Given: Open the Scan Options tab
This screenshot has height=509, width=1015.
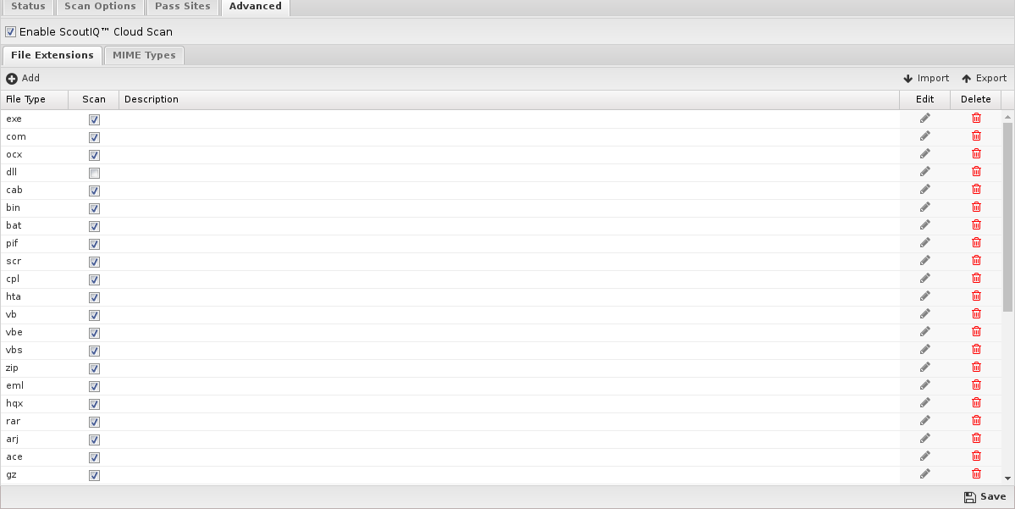Looking at the screenshot, I should pos(101,7).
